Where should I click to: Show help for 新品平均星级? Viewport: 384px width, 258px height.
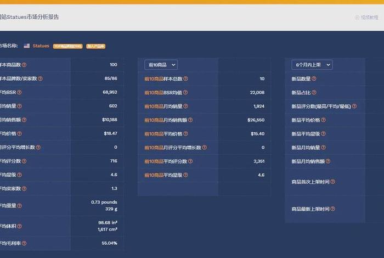coord(323,133)
